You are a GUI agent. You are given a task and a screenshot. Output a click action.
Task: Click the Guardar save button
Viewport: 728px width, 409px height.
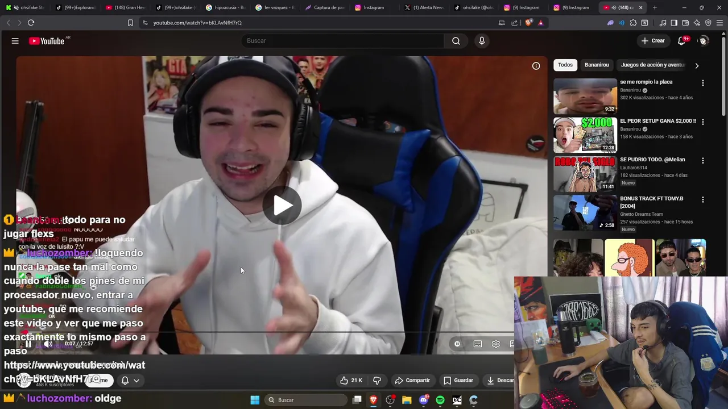[x=458, y=380]
